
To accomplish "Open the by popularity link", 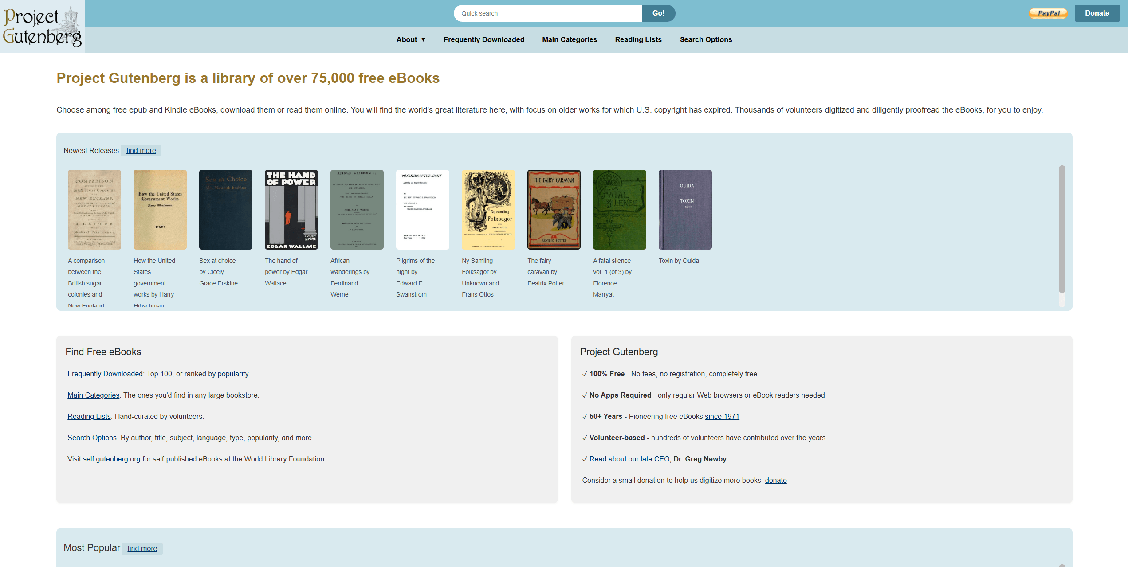I will (x=228, y=374).
